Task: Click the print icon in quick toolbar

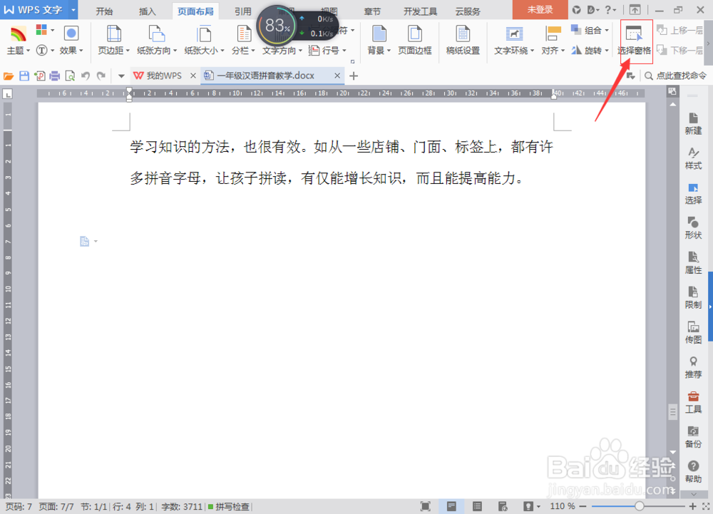Action: (55, 76)
